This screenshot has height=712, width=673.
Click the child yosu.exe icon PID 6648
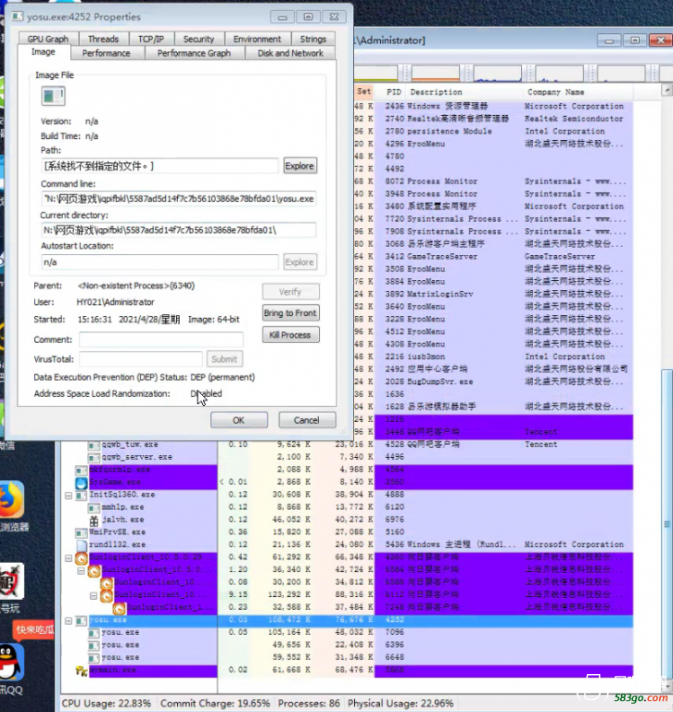94,658
